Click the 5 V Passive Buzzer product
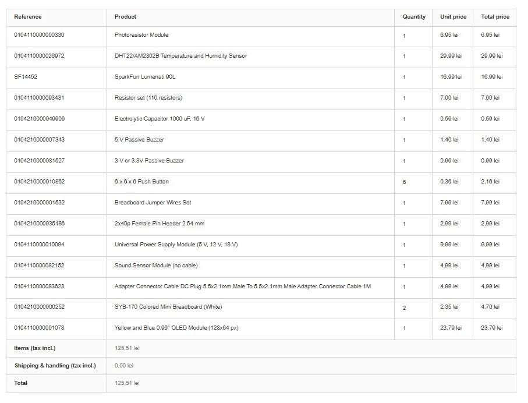528x403 pixels. [x=139, y=140]
